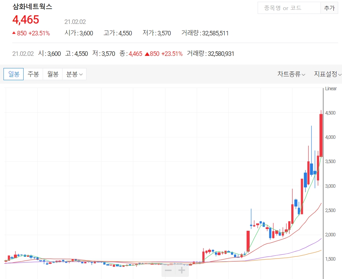The image size is (342, 279).
Task: Expand the 차트종류 chart type menu
Action: click(291, 74)
